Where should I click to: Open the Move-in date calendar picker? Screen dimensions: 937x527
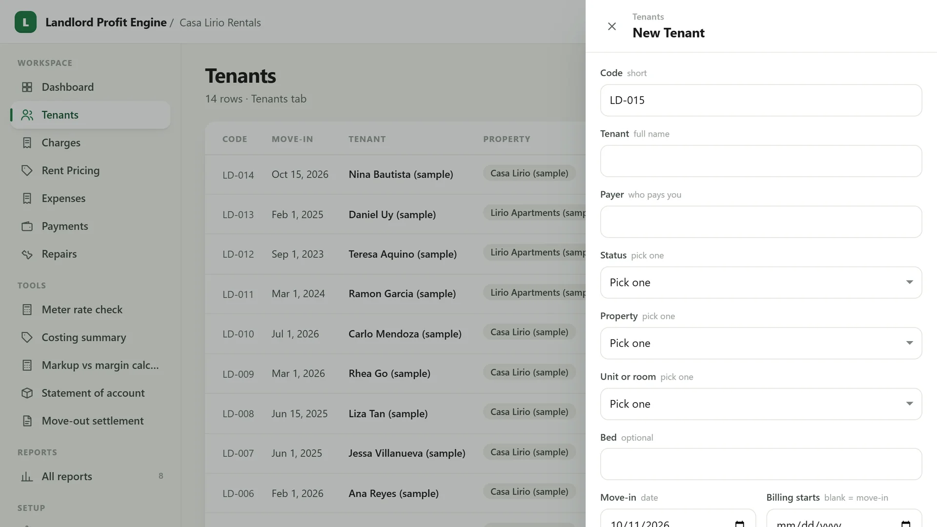coord(739,524)
